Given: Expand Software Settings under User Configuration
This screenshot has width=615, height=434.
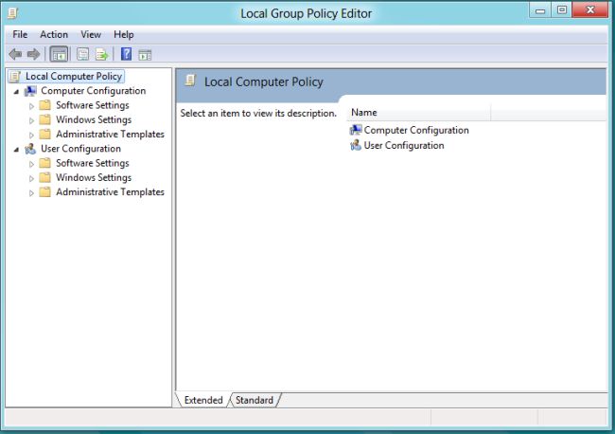Looking at the screenshot, I should click(31, 164).
